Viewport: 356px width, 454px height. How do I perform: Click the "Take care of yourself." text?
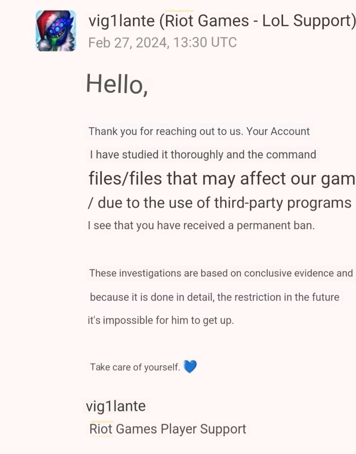[135, 367]
